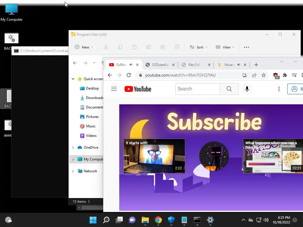The width and height of the screenshot is (303, 227).
Task: Collapse the Quick access tree node
Action: [73, 79]
